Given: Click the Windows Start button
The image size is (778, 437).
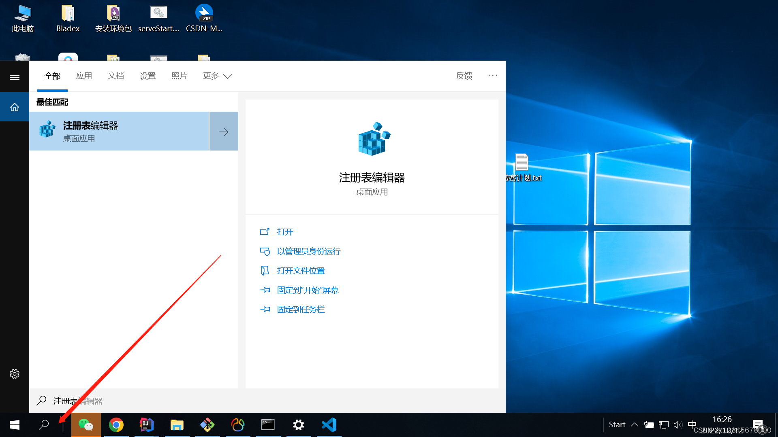Looking at the screenshot, I should click(x=15, y=425).
